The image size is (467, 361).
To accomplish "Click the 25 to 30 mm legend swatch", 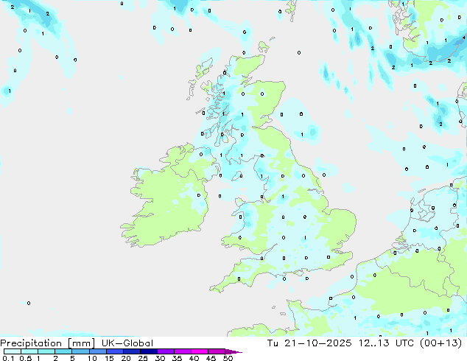I will pos(148,351).
